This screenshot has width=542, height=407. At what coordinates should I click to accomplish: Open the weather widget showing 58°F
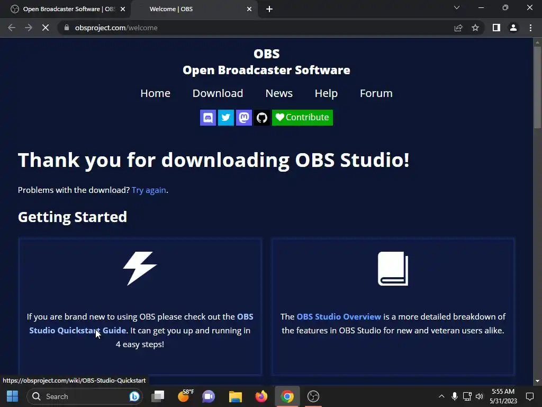[185, 396]
